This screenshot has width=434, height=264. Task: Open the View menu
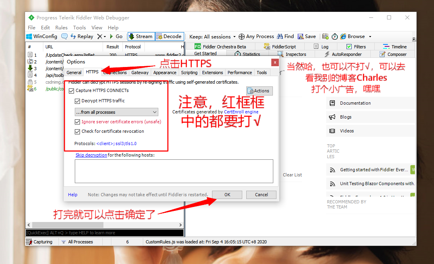coord(97,28)
